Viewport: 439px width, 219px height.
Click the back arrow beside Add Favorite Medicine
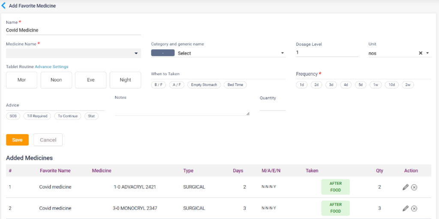point(4,6)
